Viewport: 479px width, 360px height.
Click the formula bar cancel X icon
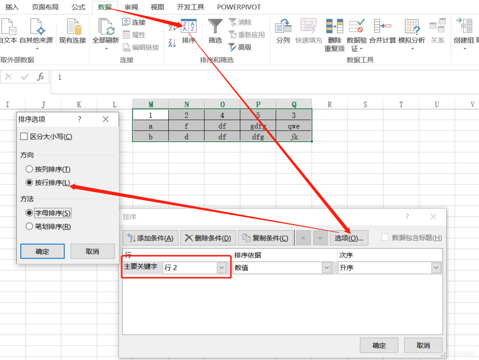click(9, 77)
